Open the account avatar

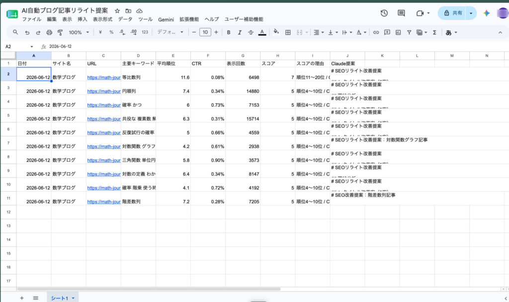point(503,13)
